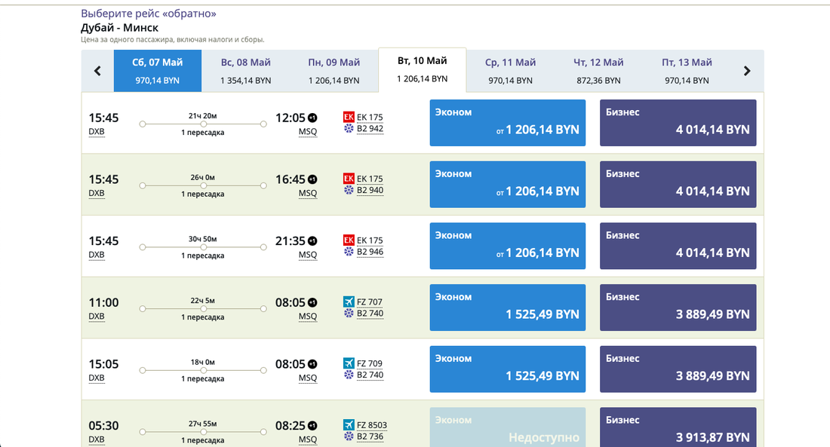The height and width of the screenshot is (447, 830).
Task: Pick Эконом 1 525,49 BYN for 11:00 departure
Action: (x=508, y=308)
